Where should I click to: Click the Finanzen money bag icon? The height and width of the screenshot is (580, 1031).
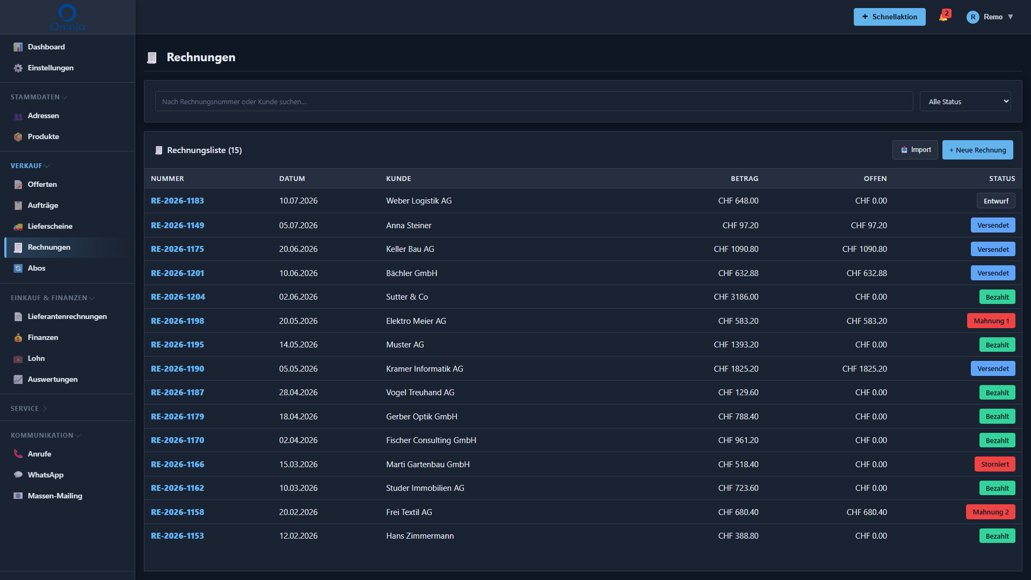pos(18,338)
